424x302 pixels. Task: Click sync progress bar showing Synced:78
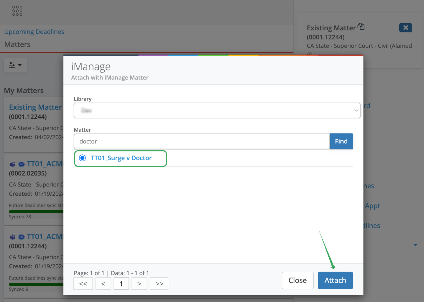pos(36,212)
